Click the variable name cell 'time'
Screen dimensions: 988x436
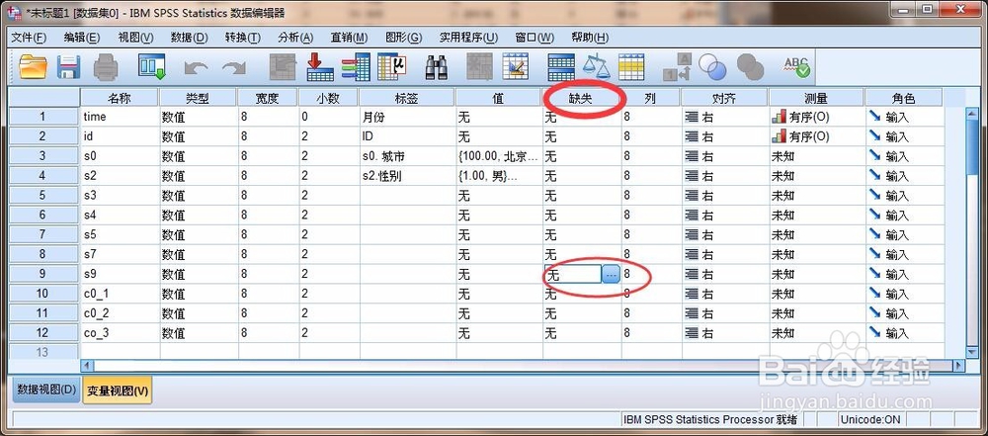[120, 117]
